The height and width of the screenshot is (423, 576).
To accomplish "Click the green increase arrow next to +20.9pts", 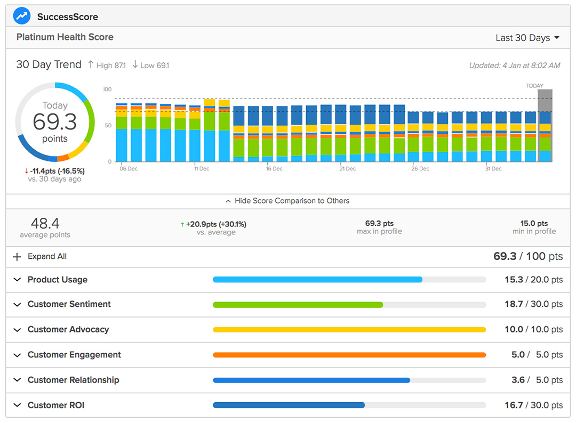I will click(x=182, y=224).
